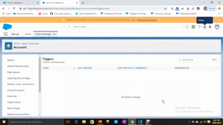
Task: Open Buttons, Links, and Actions
Action: pos(21,84)
